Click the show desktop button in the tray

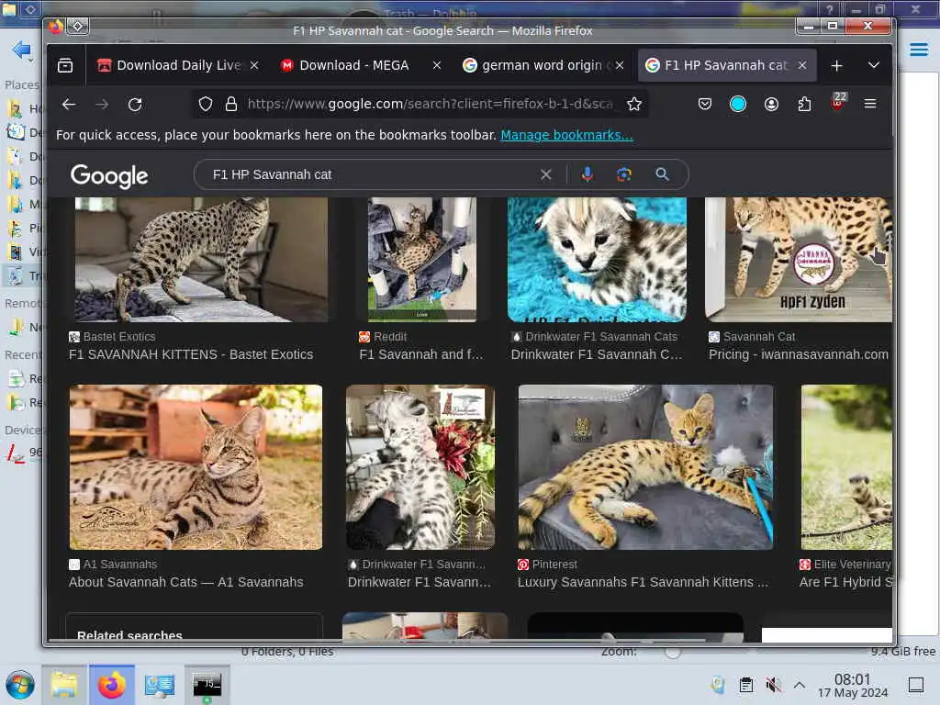[x=916, y=685]
